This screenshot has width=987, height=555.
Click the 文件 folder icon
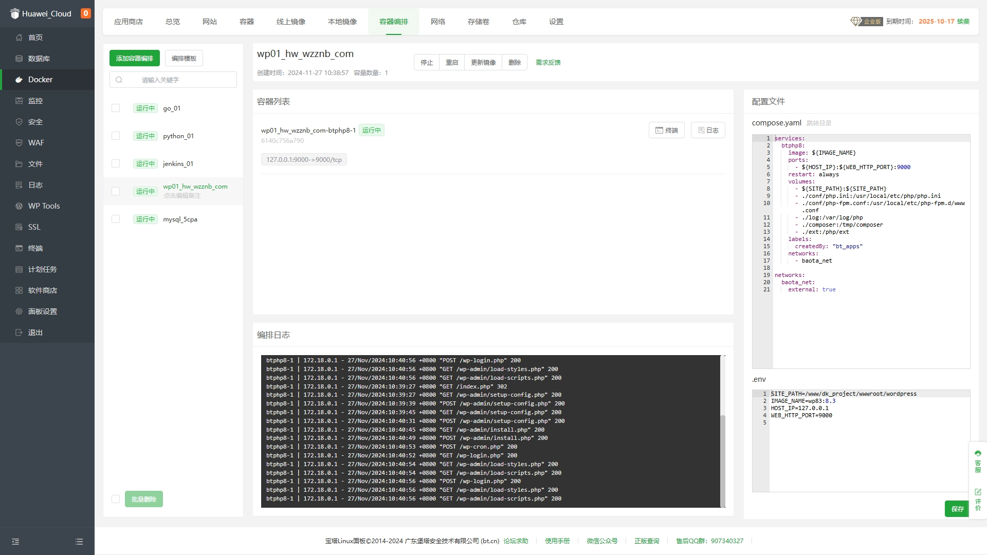tap(19, 164)
